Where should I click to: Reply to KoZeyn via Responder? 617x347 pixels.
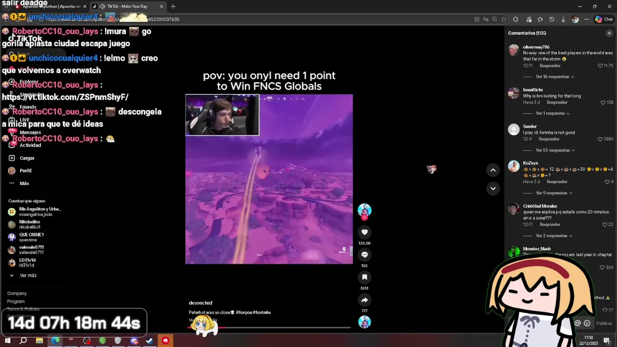coord(557,182)
